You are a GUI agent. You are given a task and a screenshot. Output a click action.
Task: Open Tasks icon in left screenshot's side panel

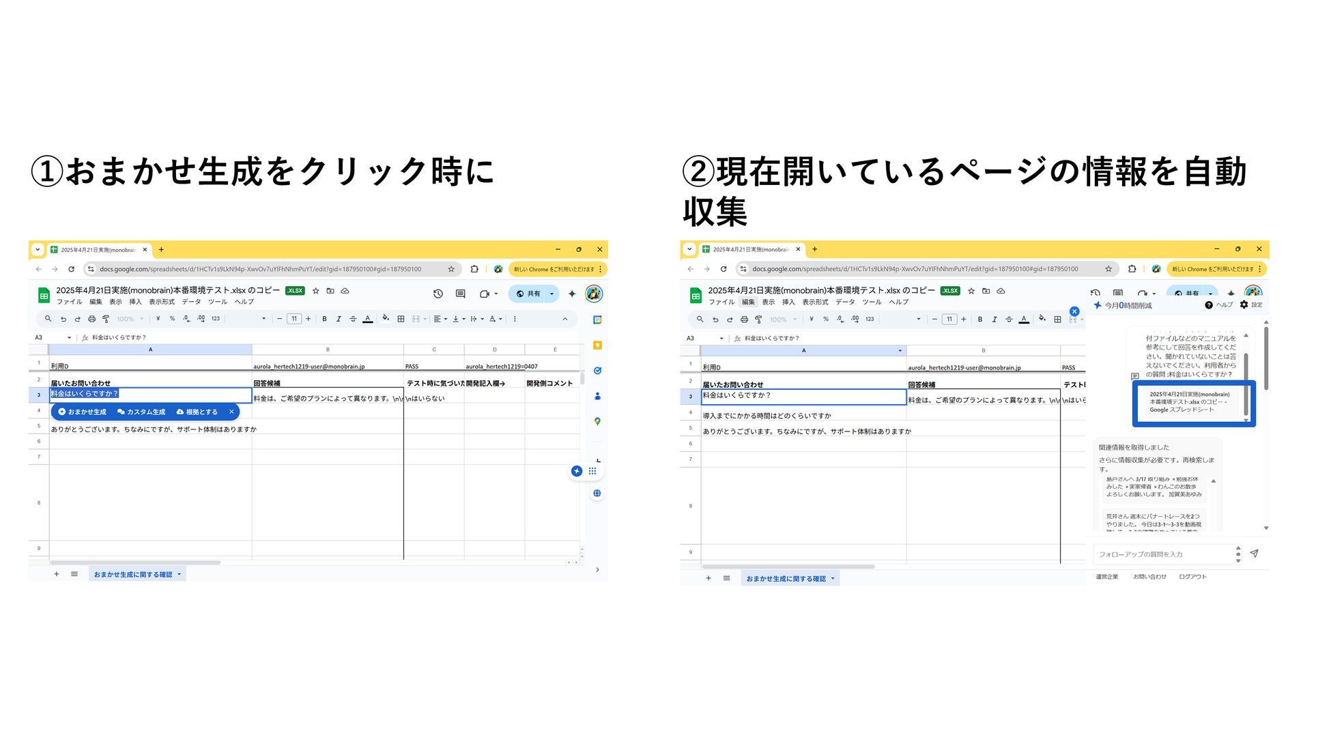597,371
